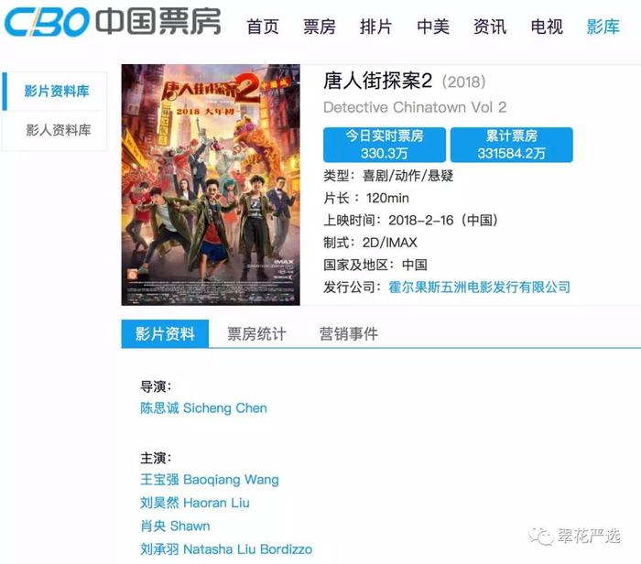Select 影片资料库 in the sidebar
Image resolution: width=641 pixels, height=564 pixels.
[x=55, y=92]
